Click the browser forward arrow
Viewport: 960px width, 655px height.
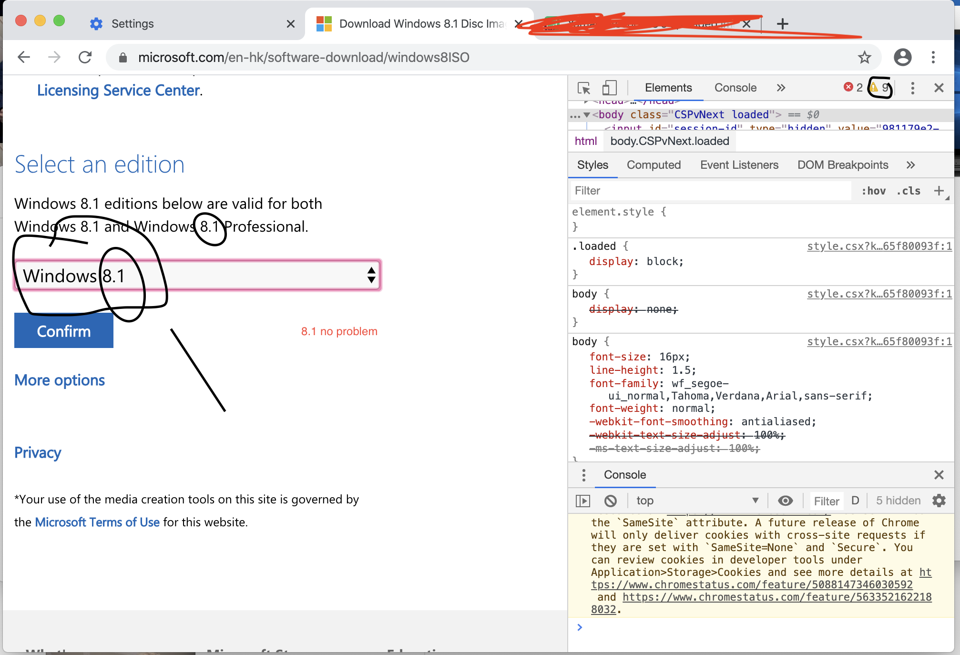[54, 57]
